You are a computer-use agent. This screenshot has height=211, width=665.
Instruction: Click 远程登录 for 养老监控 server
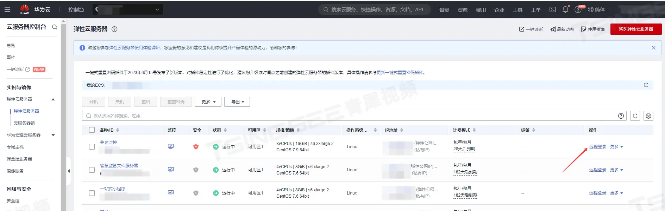598,147
